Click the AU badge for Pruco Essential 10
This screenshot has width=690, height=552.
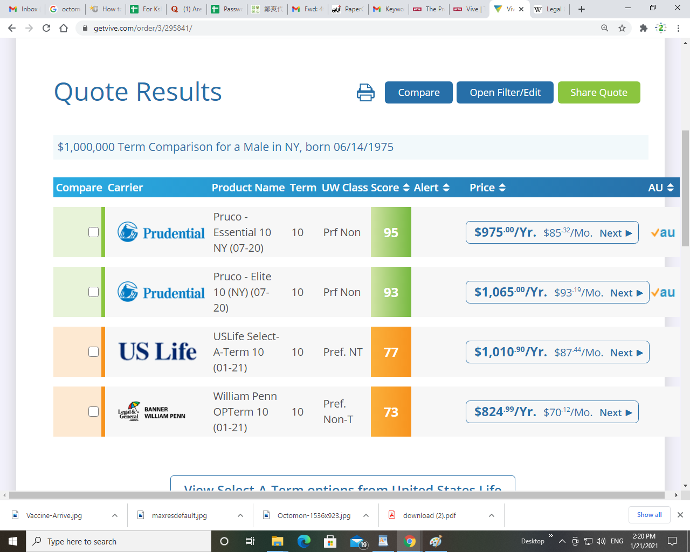663,232
